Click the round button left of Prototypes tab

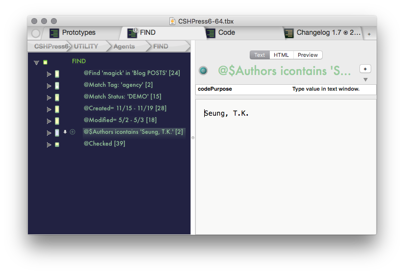(x=36, y=33)
